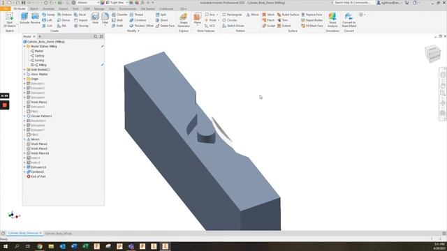447x251 pixels.
Task: Select End of Part marker
Action: coord(36,176)
